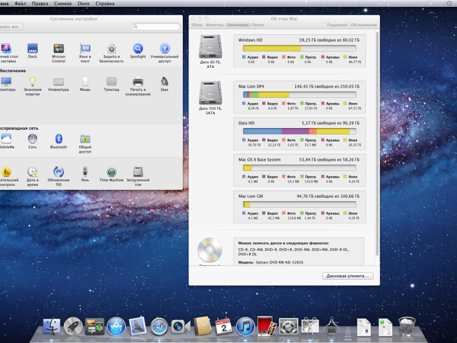Click the Mac Lion DP4 storage usage bar
This screenshot has width=457, height=343.
point(299,94)
